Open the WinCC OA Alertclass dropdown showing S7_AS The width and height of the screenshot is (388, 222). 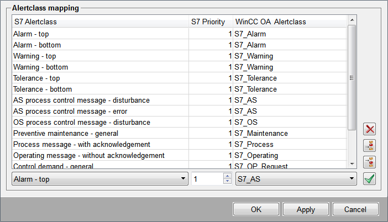(296, 179)
